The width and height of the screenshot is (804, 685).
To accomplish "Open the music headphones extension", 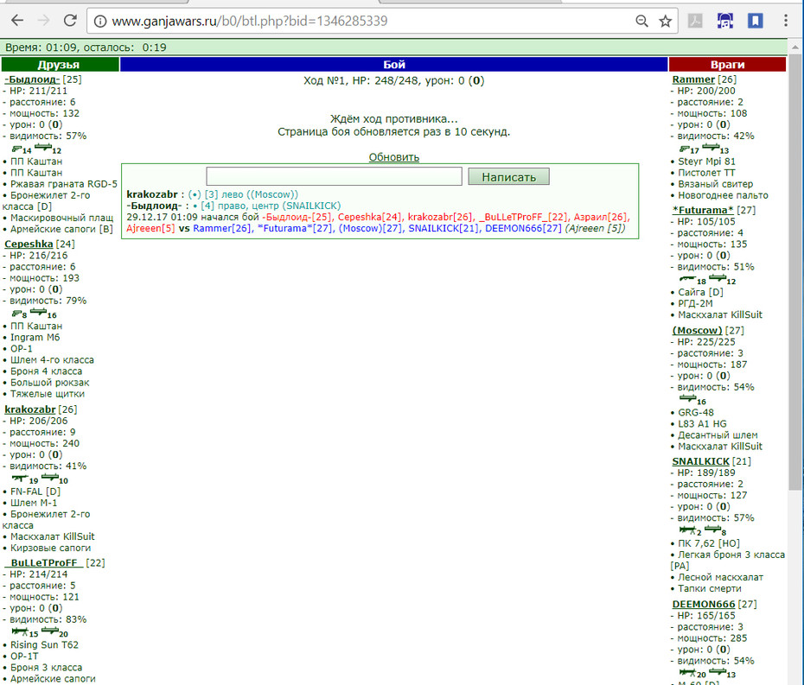I will (725, 21).
